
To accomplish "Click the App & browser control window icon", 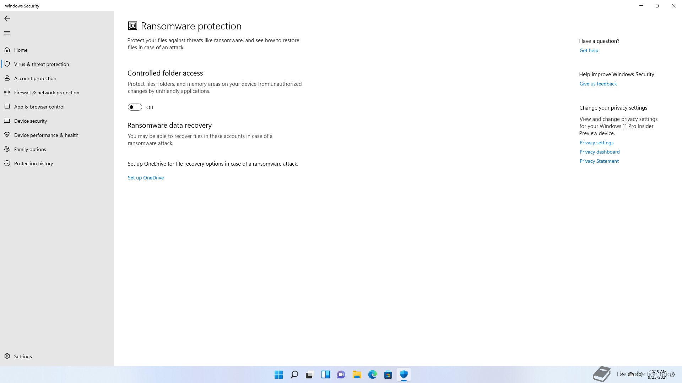I will point(7,107).
